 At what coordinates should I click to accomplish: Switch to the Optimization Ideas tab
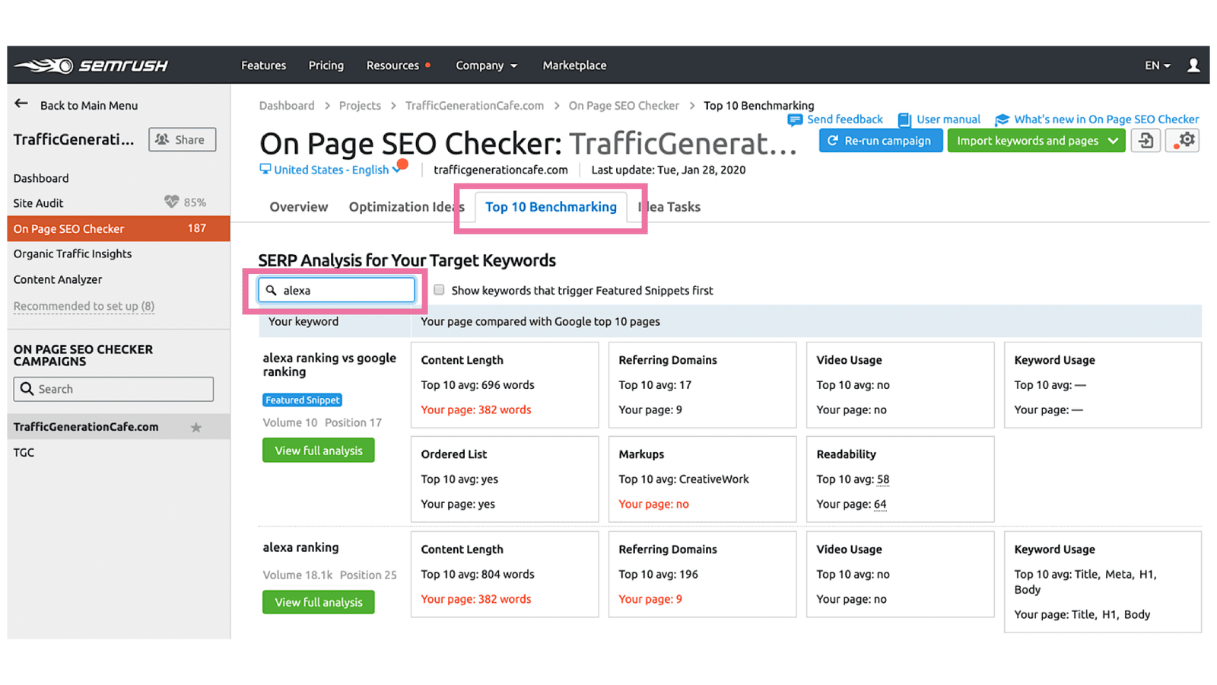tap(405, 206)
